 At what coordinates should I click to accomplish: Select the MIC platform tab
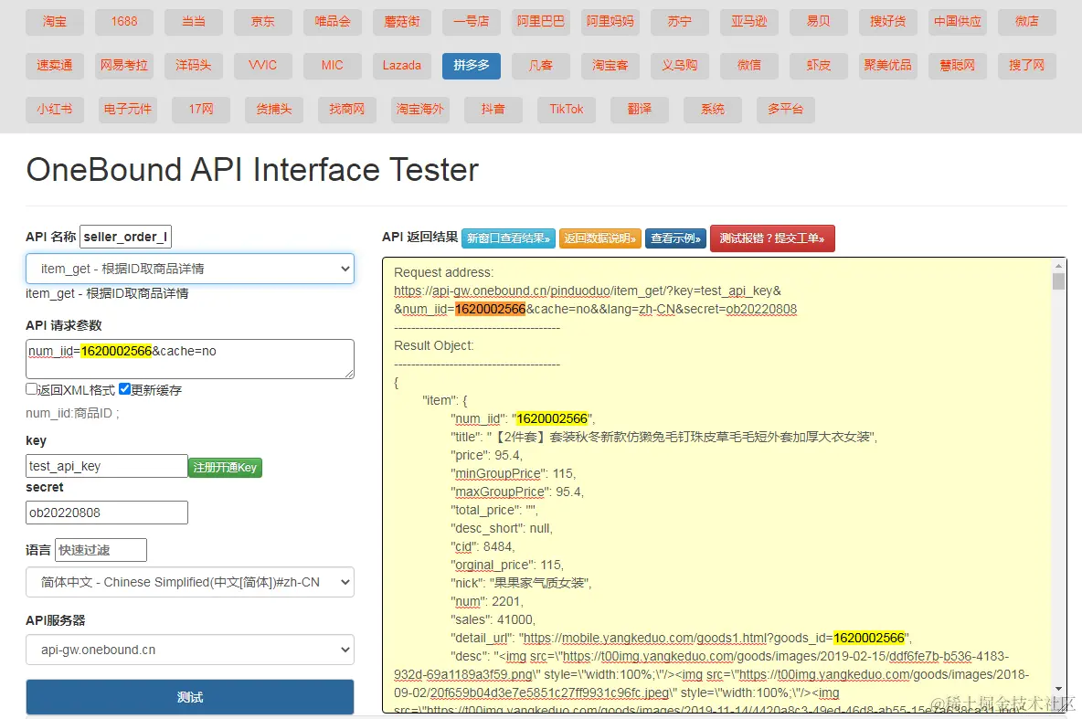[332, 66]
